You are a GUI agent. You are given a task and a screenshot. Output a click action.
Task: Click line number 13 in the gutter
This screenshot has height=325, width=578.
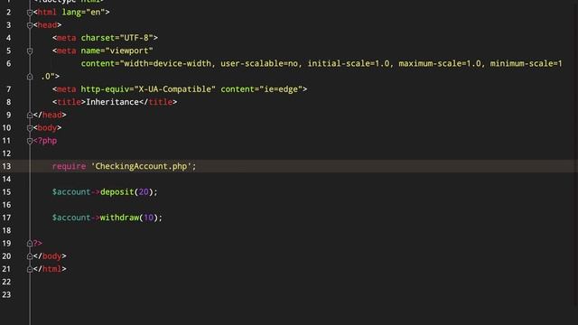tap(6, 166)
